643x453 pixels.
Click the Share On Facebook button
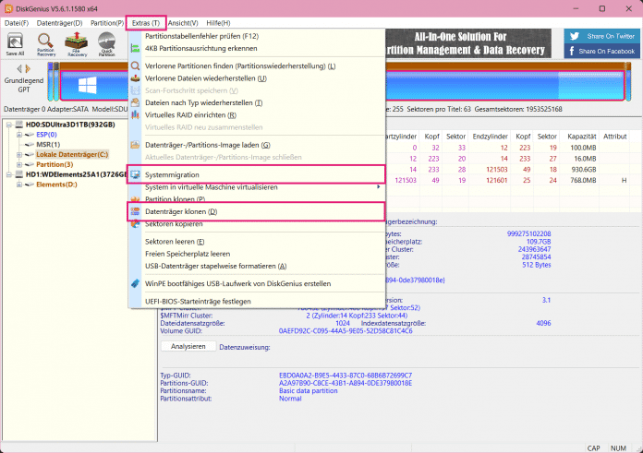point(600,52)
